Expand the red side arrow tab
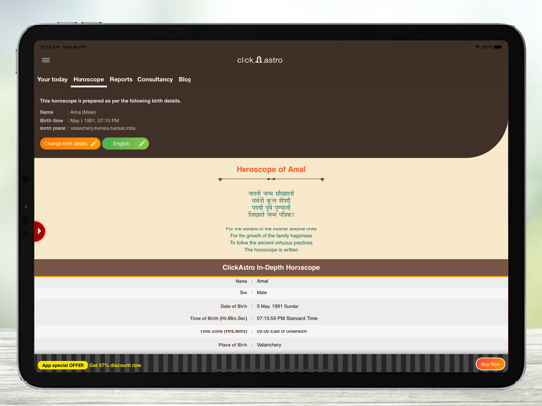Viewport: 542px width, 406px height. point(39,231)
